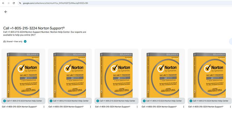Image resolution: width=232 pixels, height=121 pixels.
Task: Open the third Norton box thumbnail
Action: pos(116,75)
